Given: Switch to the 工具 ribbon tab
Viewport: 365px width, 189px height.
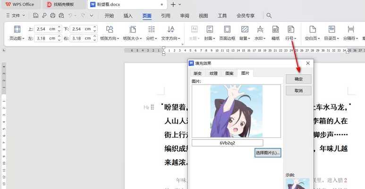Looking at the screenshot, I should click(222, 16).
